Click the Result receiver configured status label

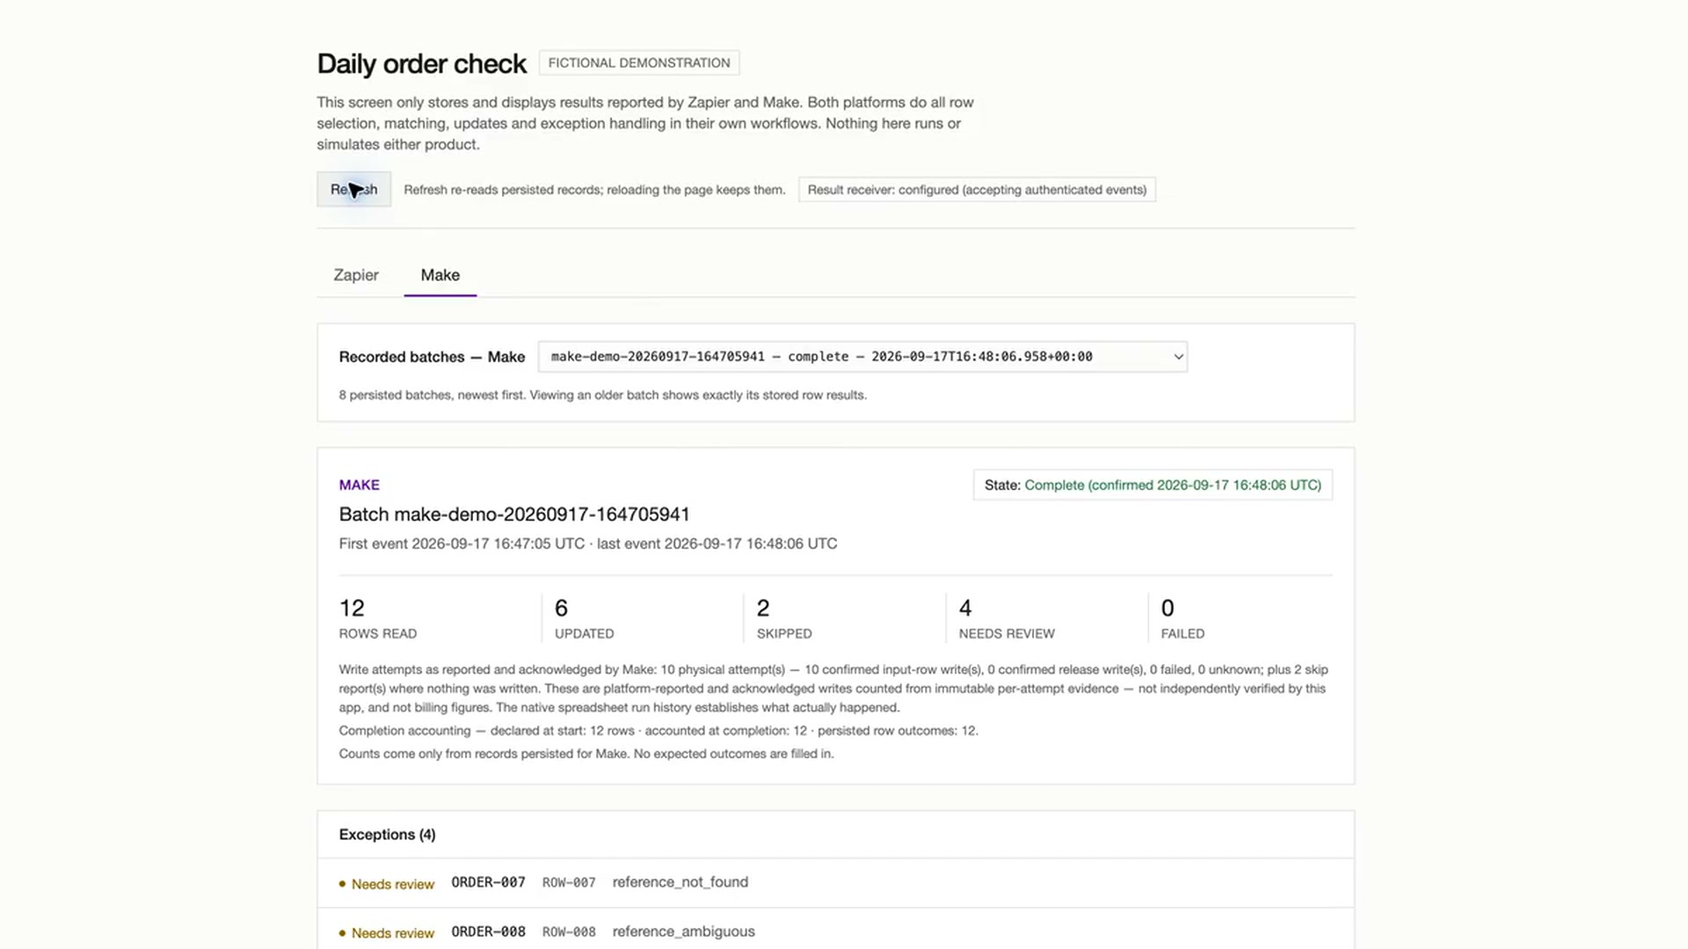click(x=977, y=190)
